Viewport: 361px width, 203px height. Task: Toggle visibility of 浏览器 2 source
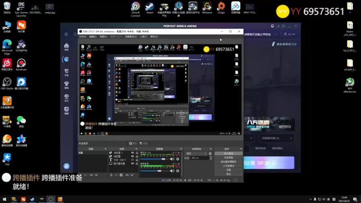coord(132,153)
